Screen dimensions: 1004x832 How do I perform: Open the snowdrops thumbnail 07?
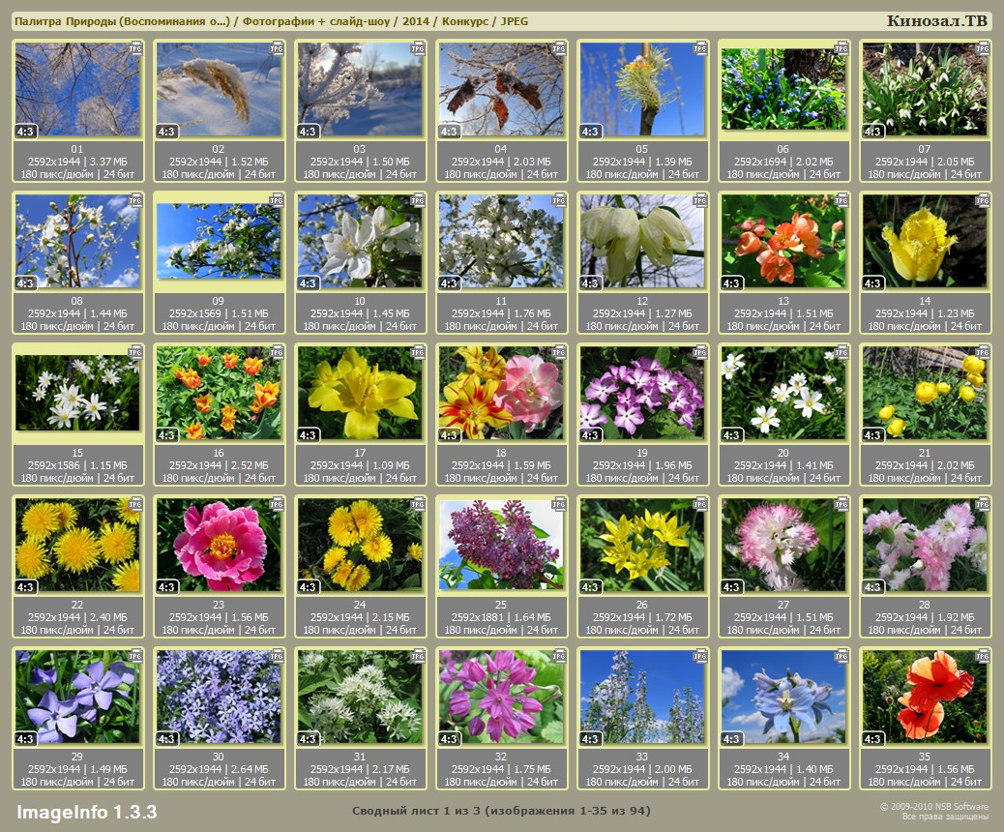click(925, 89)
